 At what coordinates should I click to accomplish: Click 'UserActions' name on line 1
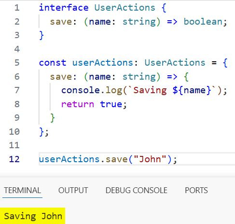pos(125,8)
